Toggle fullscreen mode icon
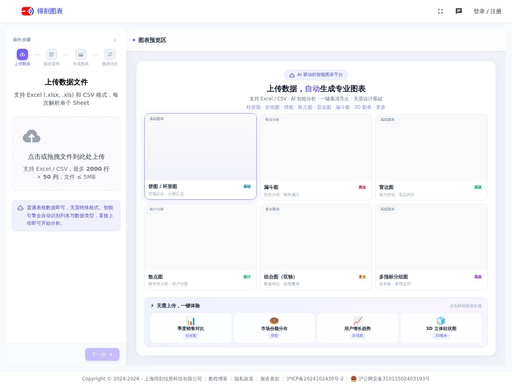512x384 pixels. tap(440, 11)
